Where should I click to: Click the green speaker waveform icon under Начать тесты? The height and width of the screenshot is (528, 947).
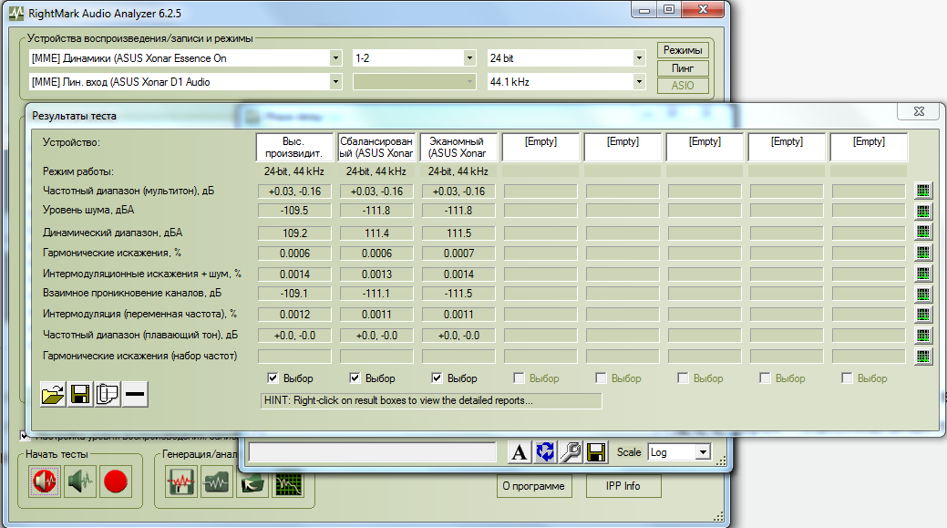pyautogui.click(x=80, y=481)
